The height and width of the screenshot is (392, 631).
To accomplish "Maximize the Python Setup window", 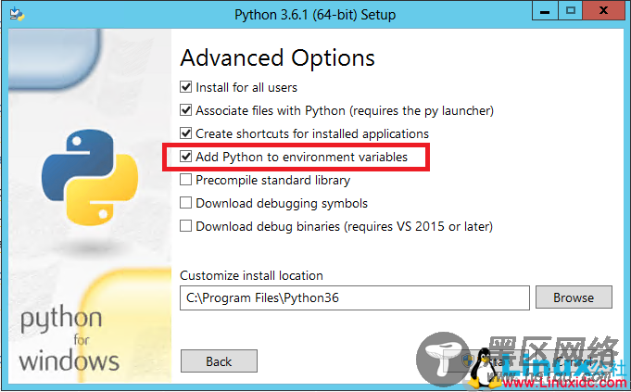I will (570, 10).
